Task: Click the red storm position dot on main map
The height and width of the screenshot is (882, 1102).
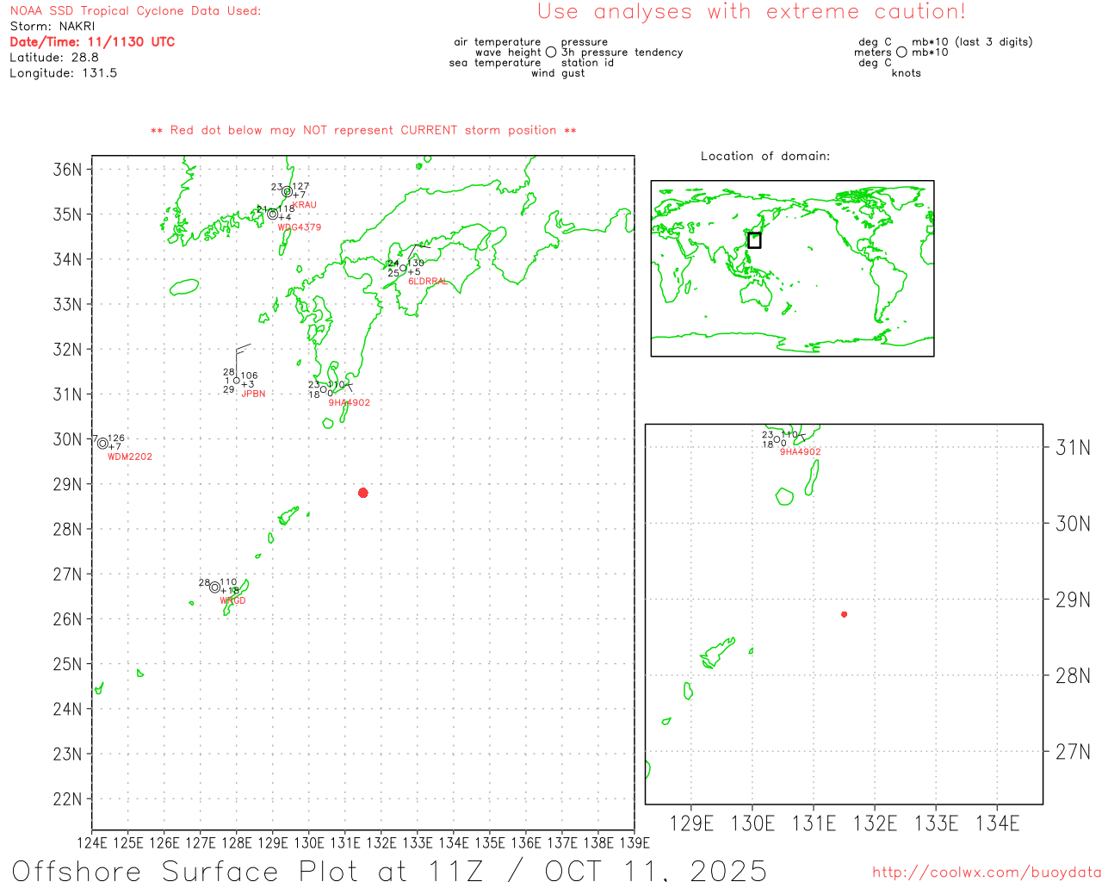Action: [363, 493]
